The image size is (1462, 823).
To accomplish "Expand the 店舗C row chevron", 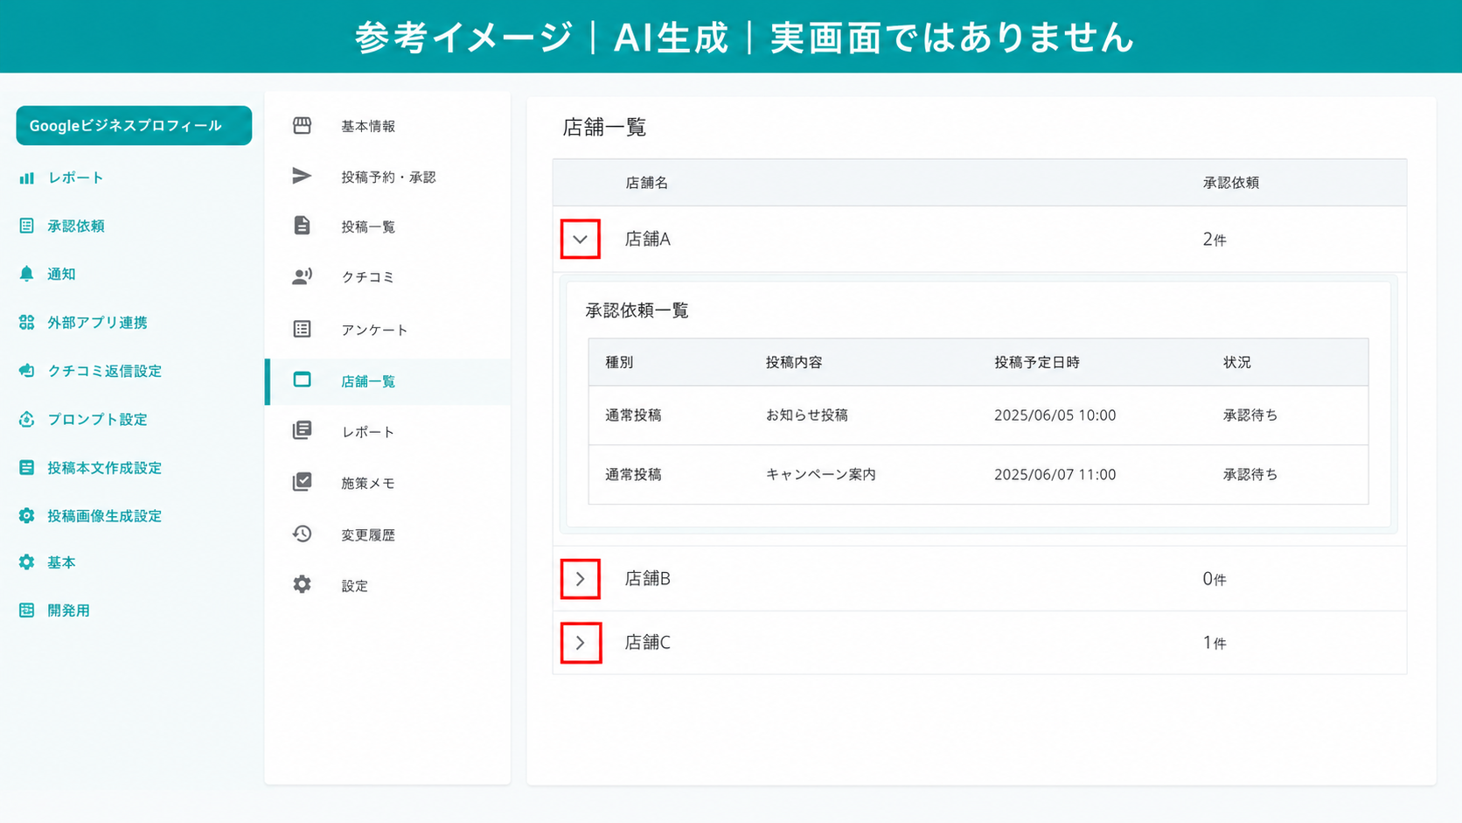I will (580, 643).
